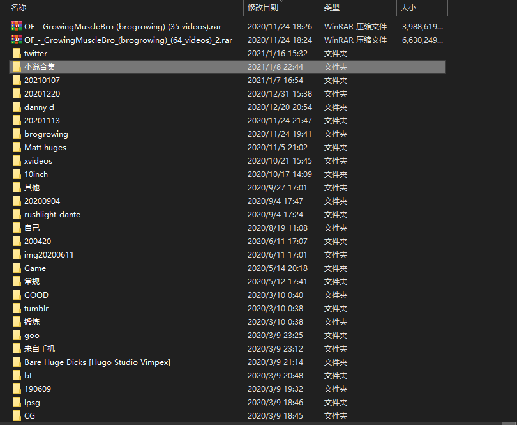Viewport: 517px width, 425px height.
Task: Click the date 2020/9/27 17:01
Action: click(x=277, y=187)
